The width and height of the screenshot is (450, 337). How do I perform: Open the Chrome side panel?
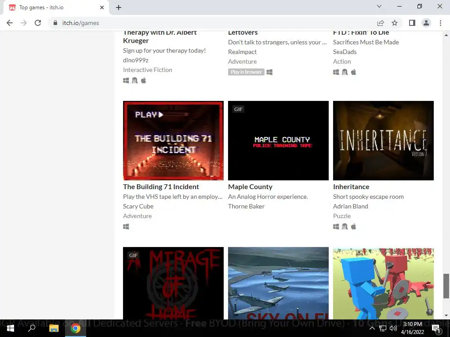(x=412, y=23)
